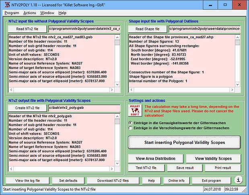Click the NTv2 output file path field
Screen dimensions: 249x195
click(84, 108)
